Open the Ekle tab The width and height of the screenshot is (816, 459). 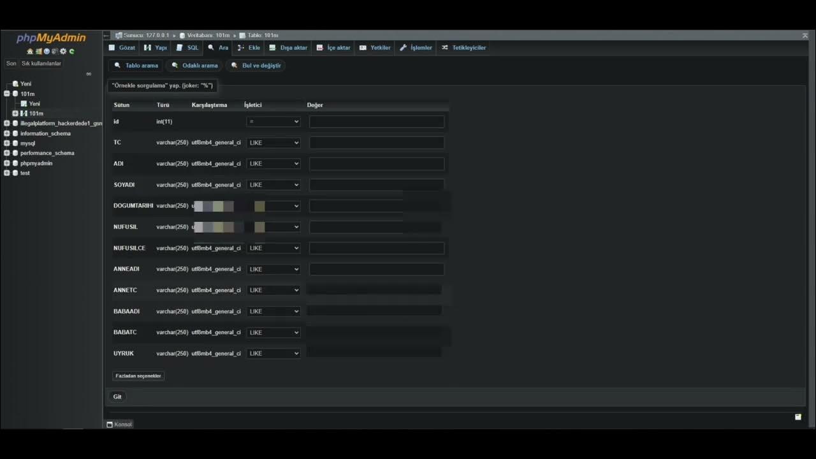249,48
